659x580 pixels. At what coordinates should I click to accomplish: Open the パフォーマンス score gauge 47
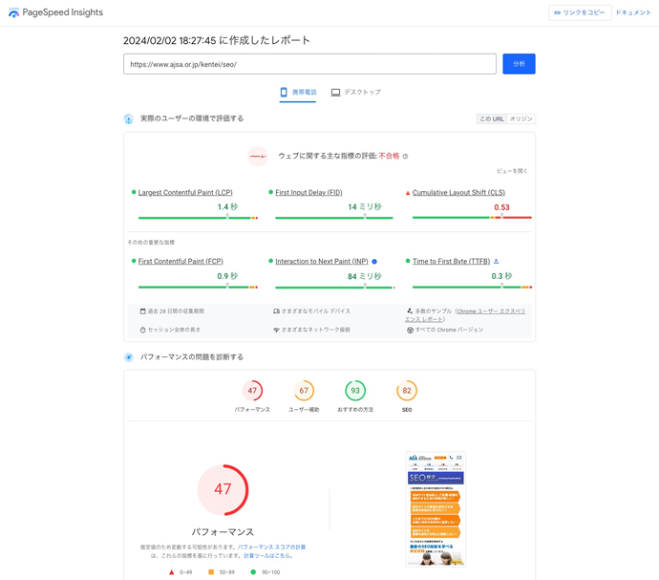click(x=252, y=391)
